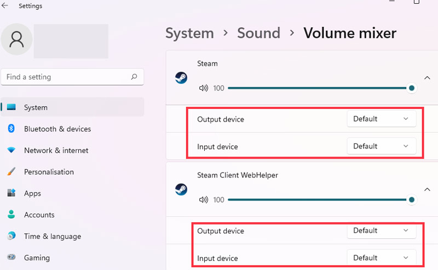
Task: Click the Volume mixer page title
Action: (350, 33)
